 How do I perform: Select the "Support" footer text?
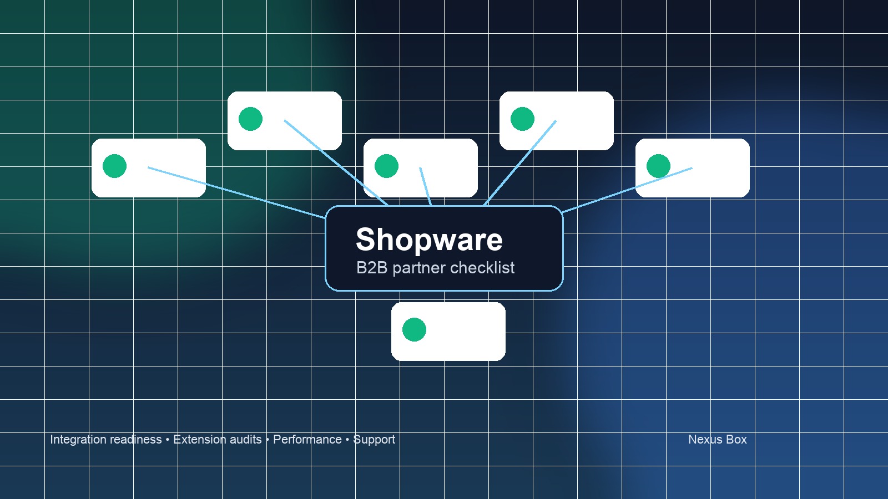click(374, 440)
